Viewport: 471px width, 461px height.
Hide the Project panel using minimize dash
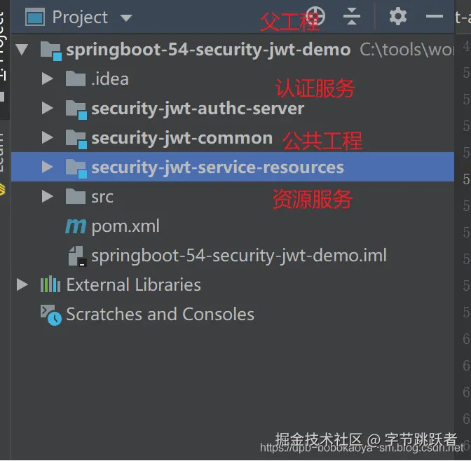(435, 16)
